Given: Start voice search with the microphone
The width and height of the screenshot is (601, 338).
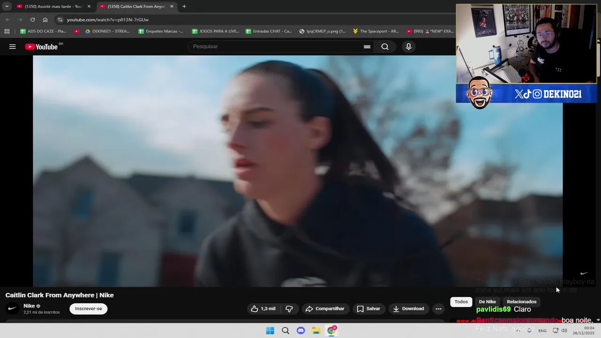Looking at the screenshot, I should (408, 46).
